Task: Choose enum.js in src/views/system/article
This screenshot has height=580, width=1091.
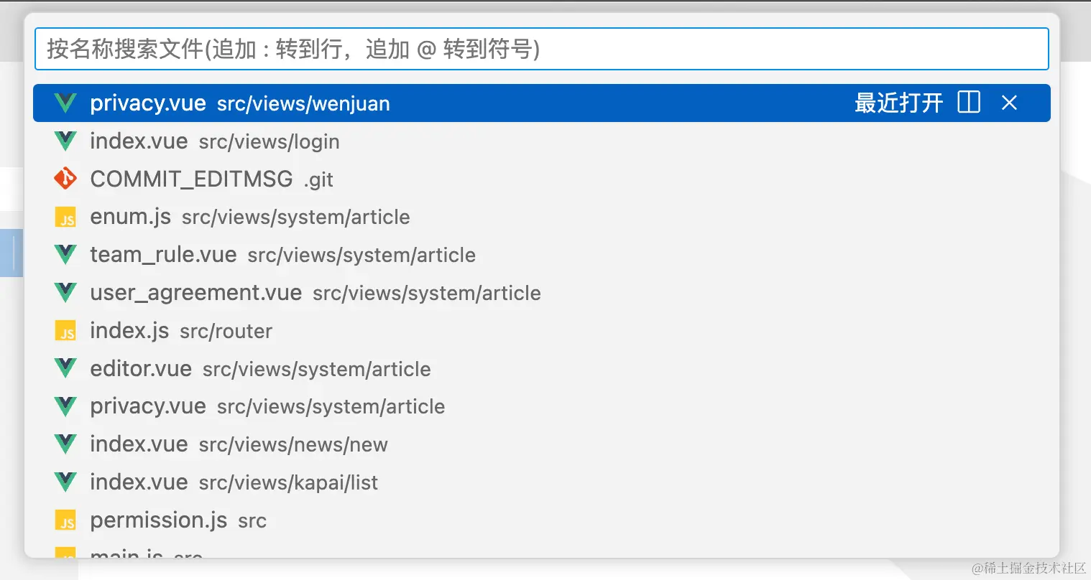Action: pyautogui.click(x=541, y=217)
